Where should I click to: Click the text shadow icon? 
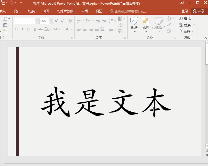tap(35, 29)
